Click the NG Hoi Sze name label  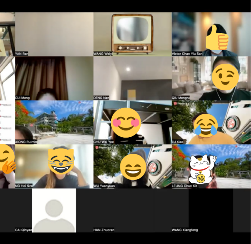23,186
